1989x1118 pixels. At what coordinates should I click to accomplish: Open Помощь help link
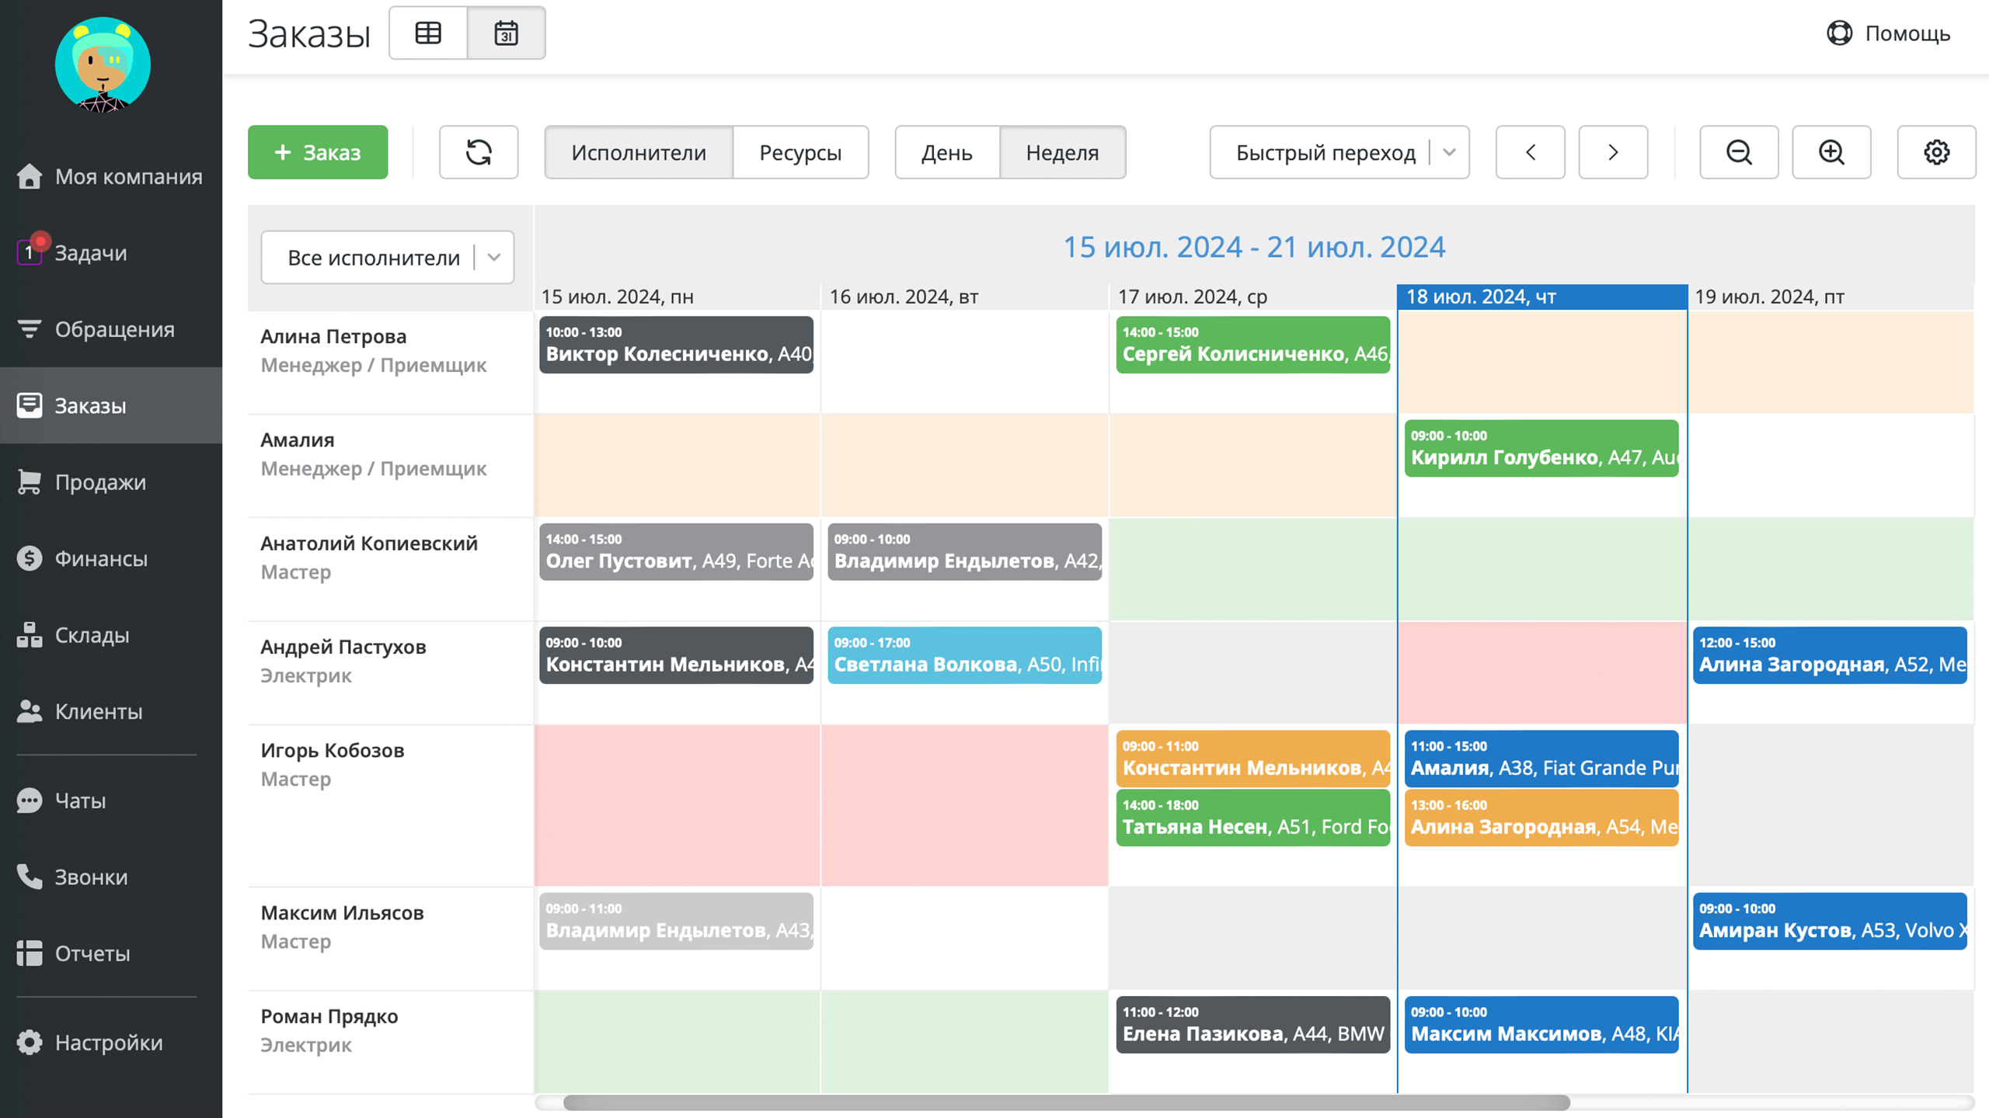[1888, 33]
